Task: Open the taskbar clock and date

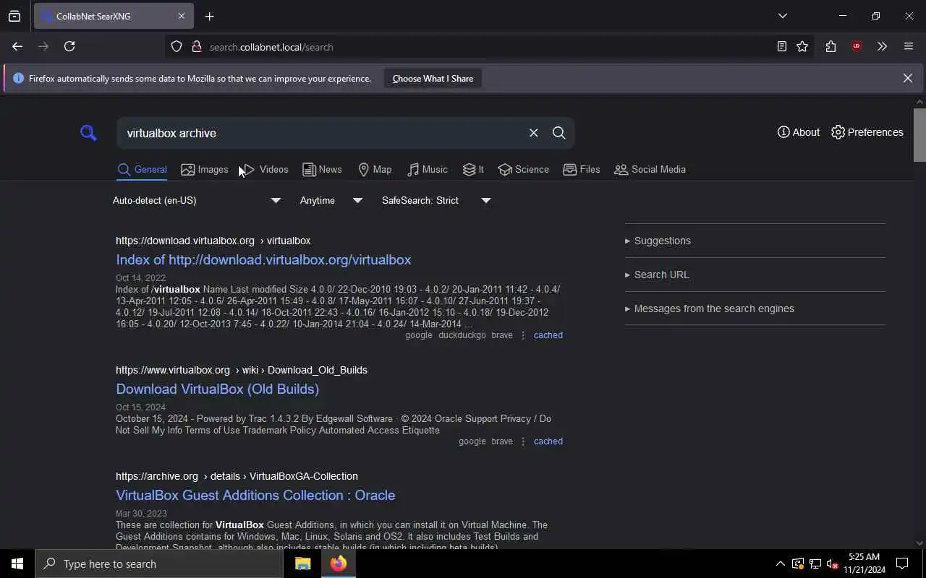Action: pyautogui.click(x=864, y=564)
